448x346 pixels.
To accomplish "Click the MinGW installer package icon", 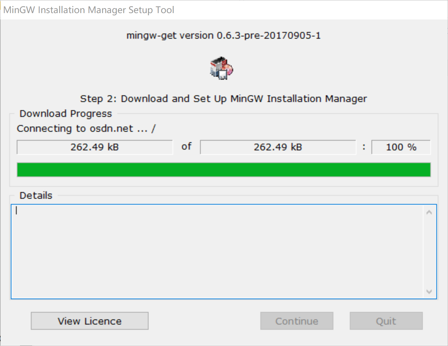I will click(221, 68).
